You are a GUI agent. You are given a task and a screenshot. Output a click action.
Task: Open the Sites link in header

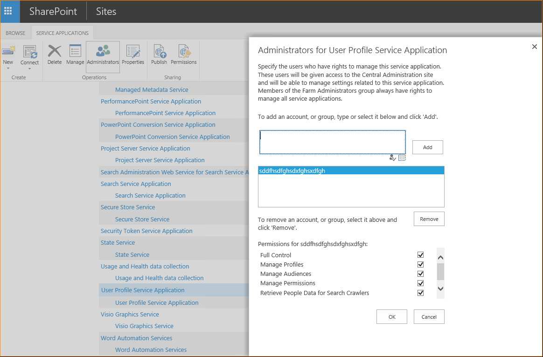click(106, 11)
